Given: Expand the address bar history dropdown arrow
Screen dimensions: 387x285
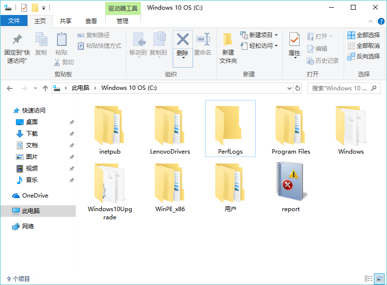Looking at the screenshot, I should [x=289, y=88].
